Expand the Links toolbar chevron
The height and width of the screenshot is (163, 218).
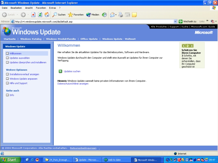[x=207, y=21]
